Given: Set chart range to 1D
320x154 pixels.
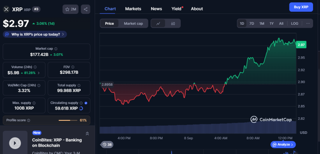Looking at the screenshot, I should click(x=242, y=24).
